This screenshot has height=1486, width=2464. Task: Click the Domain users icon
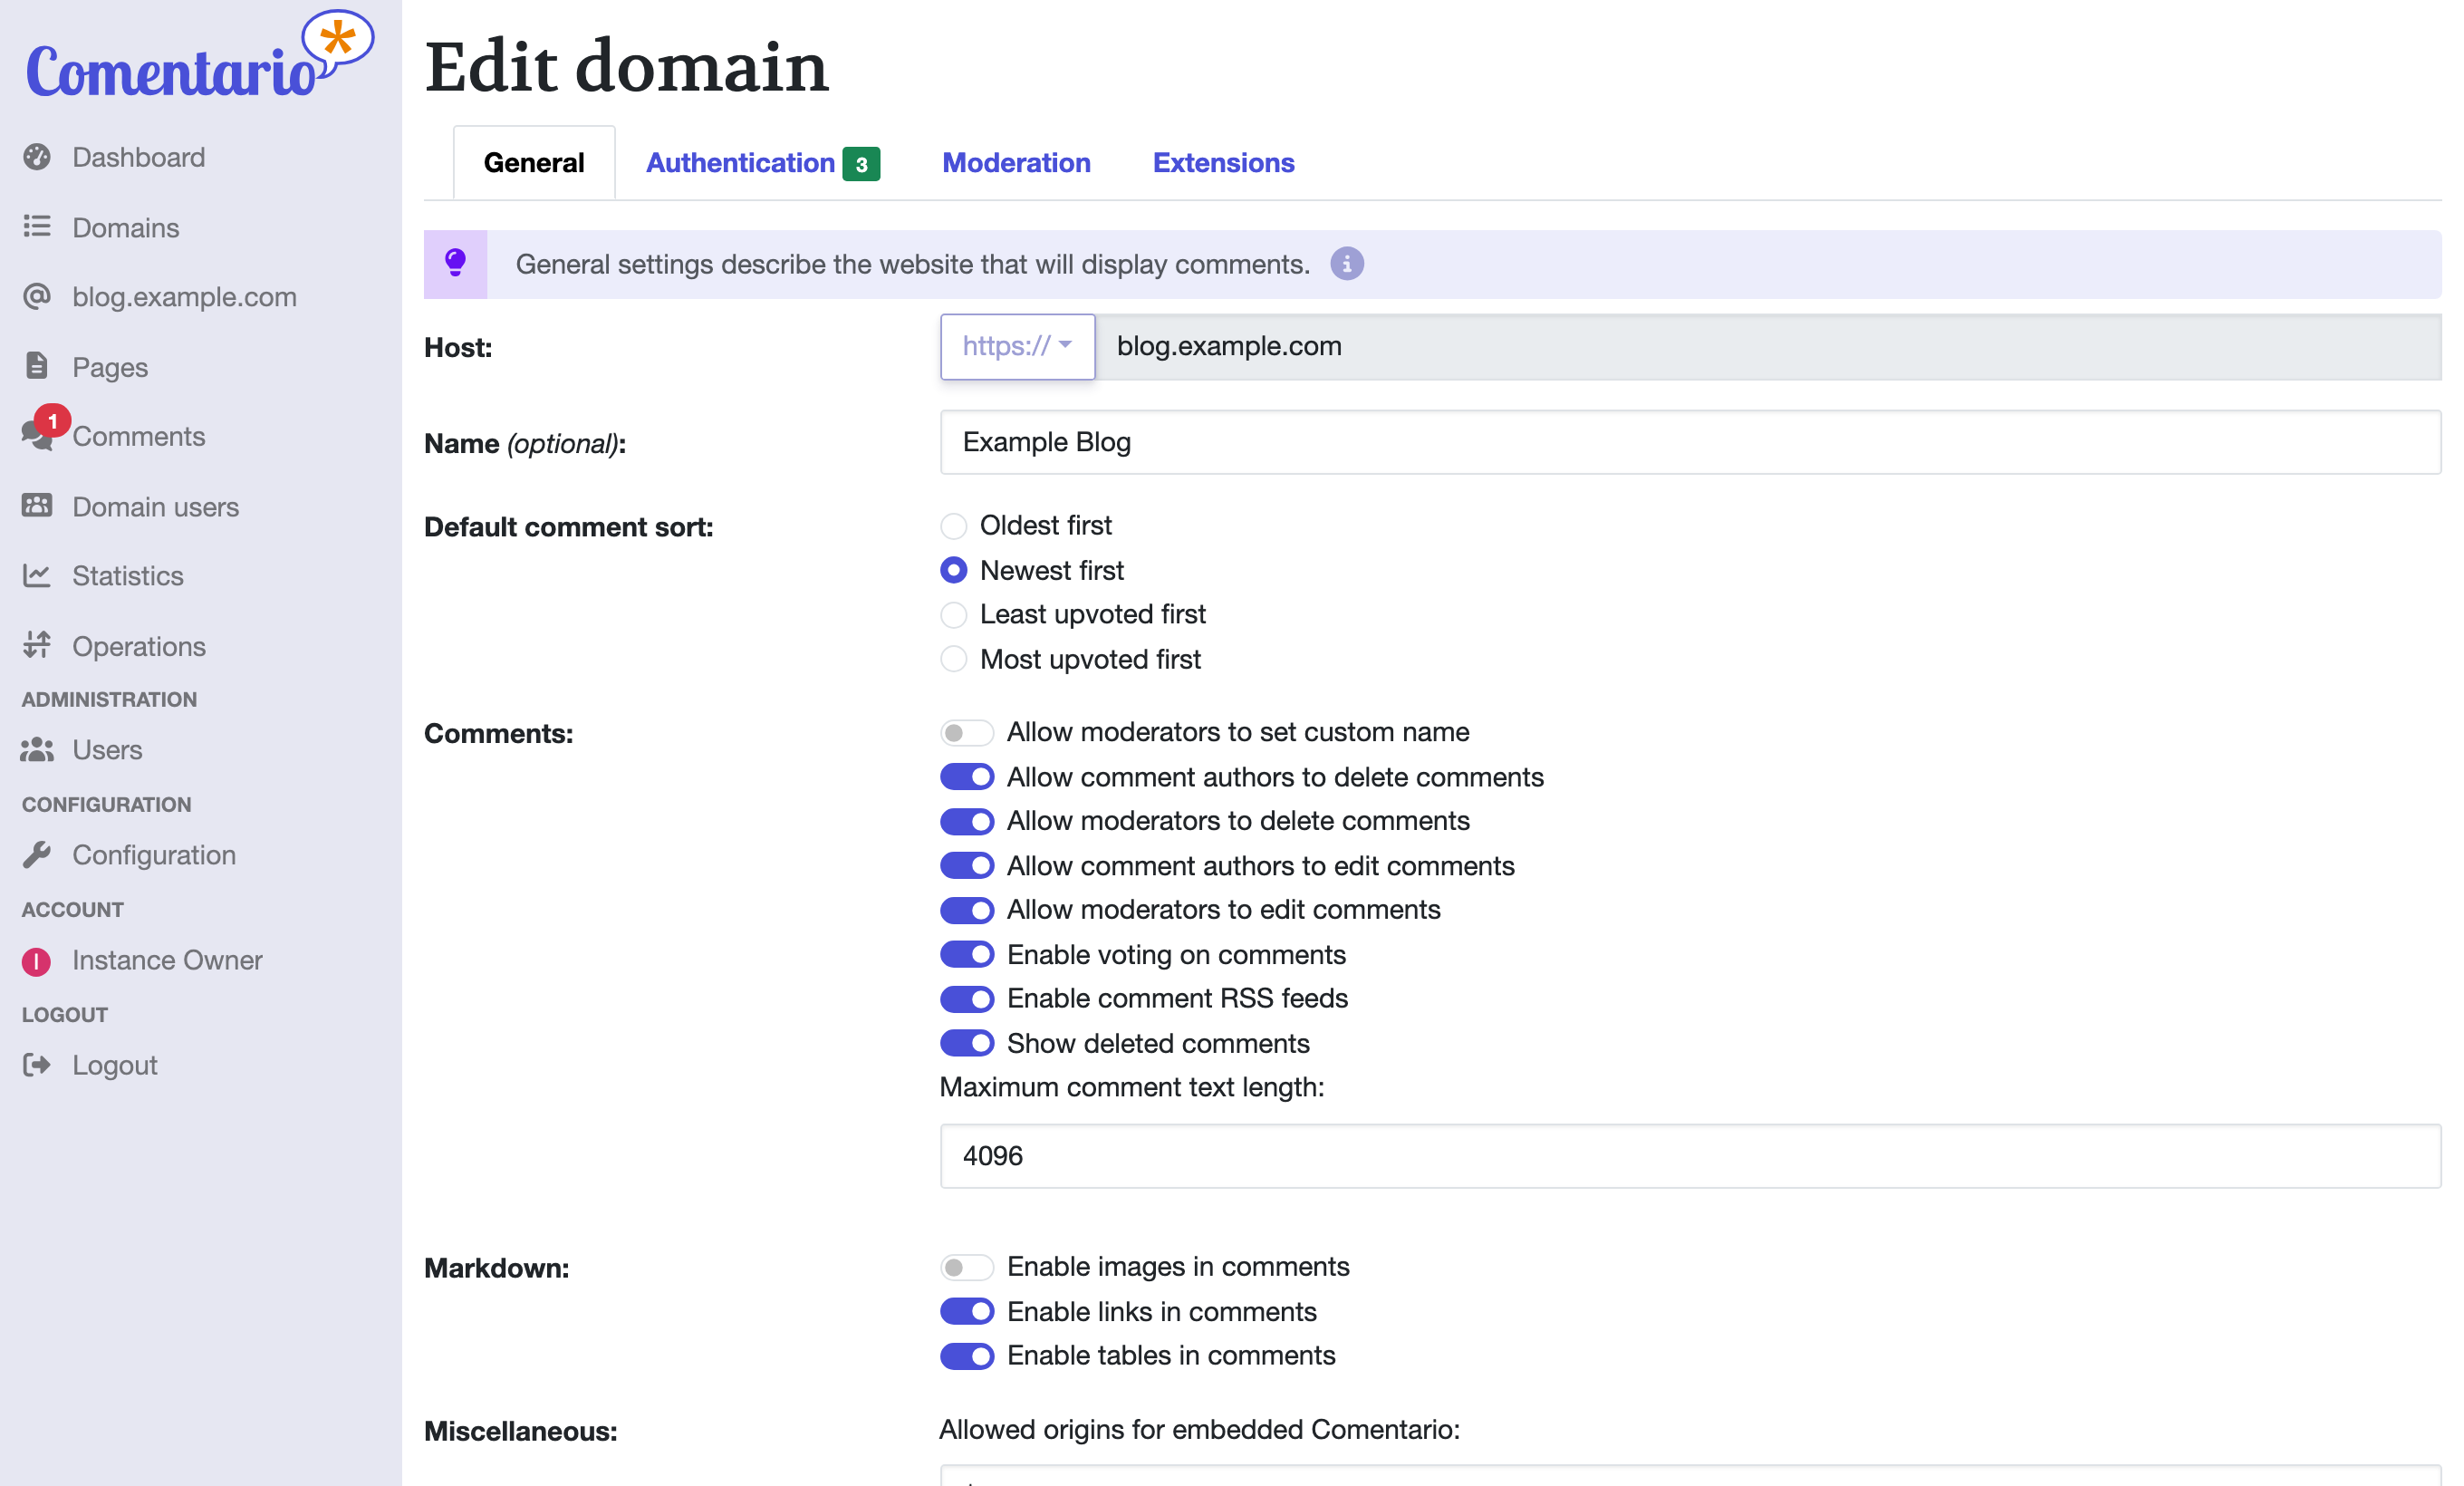pos(37,506)
